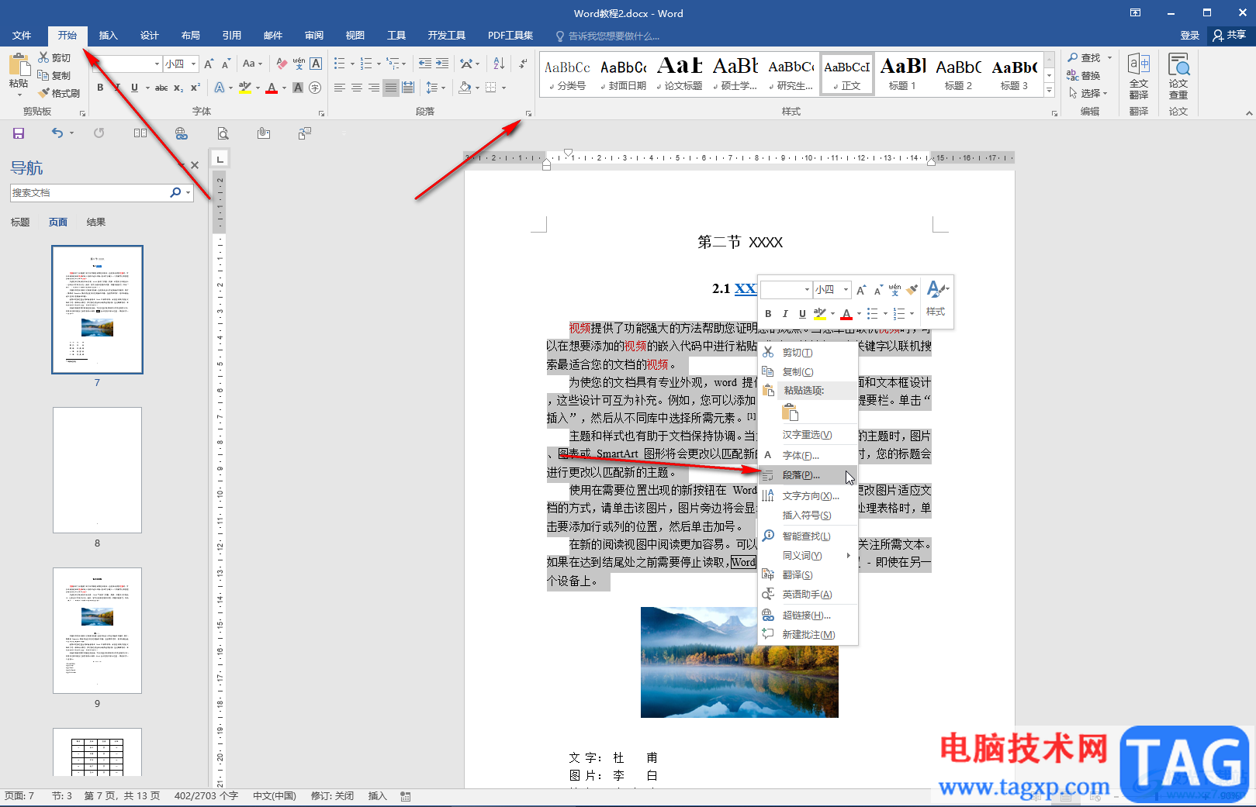Switch navigation pane to Headings (标题) tab
Image resolution: width=1256 pixels, height=807 pixels.
click(20, 222)
